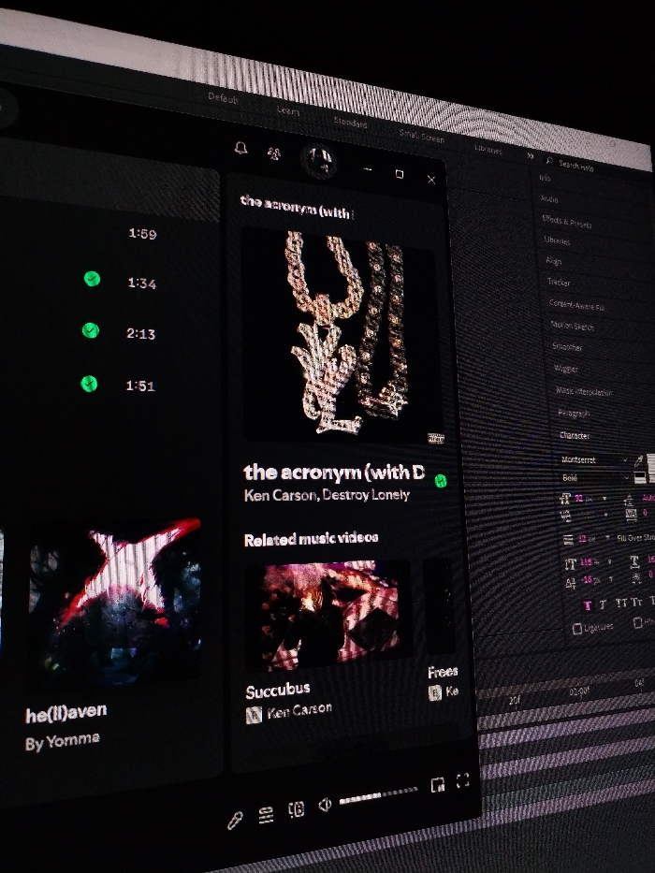Open Ken Carson link under Succubus

coord(299,710)
